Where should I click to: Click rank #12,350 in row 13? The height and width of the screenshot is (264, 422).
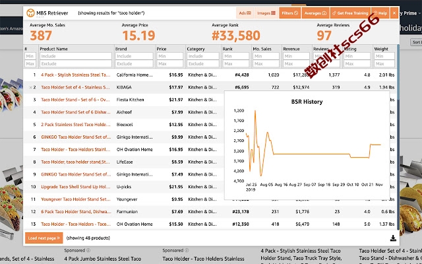[x=241, y=224]
